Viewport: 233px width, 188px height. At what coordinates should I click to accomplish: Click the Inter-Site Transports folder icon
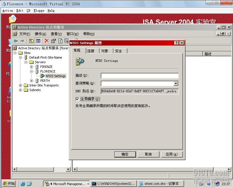pos(26,85)
